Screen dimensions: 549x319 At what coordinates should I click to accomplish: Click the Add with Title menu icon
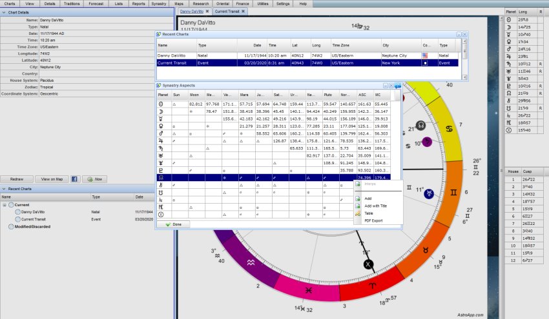[358, 205]
